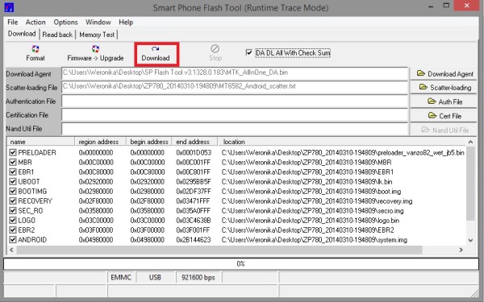Click the vertical scrollbar thumb of partition list
The image size is (484, 302).
click(470, 184)
